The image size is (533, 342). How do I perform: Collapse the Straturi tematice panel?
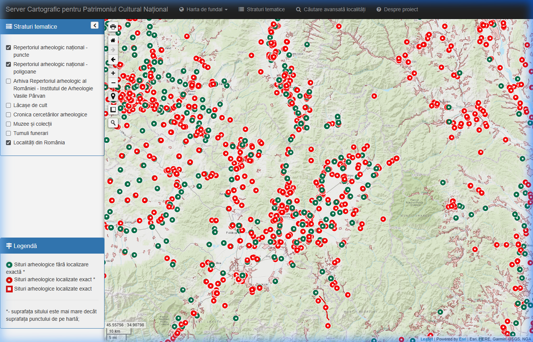[94, 25]
